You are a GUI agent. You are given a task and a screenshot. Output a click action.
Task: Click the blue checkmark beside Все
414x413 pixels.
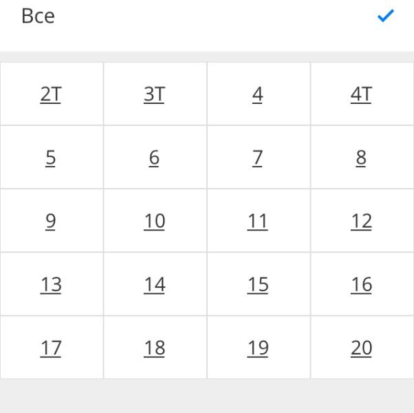[386, 17]
